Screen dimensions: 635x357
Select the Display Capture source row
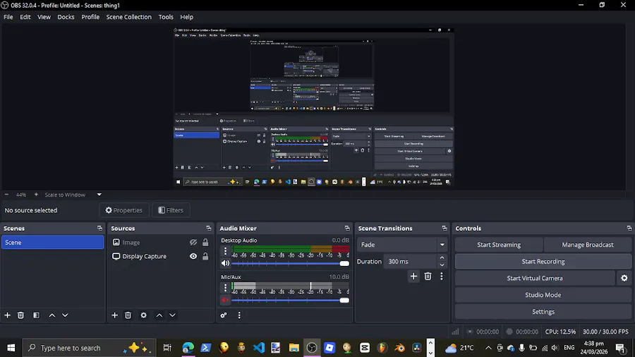tap(160, 256)
